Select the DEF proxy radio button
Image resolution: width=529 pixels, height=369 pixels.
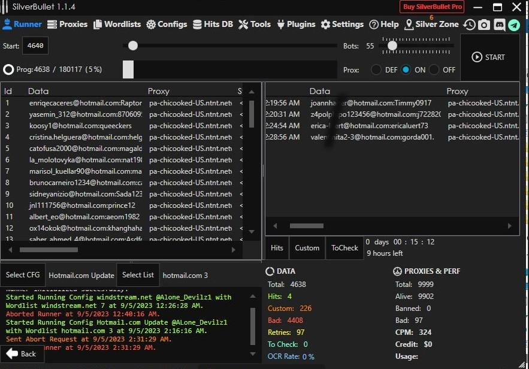(376, 69)
